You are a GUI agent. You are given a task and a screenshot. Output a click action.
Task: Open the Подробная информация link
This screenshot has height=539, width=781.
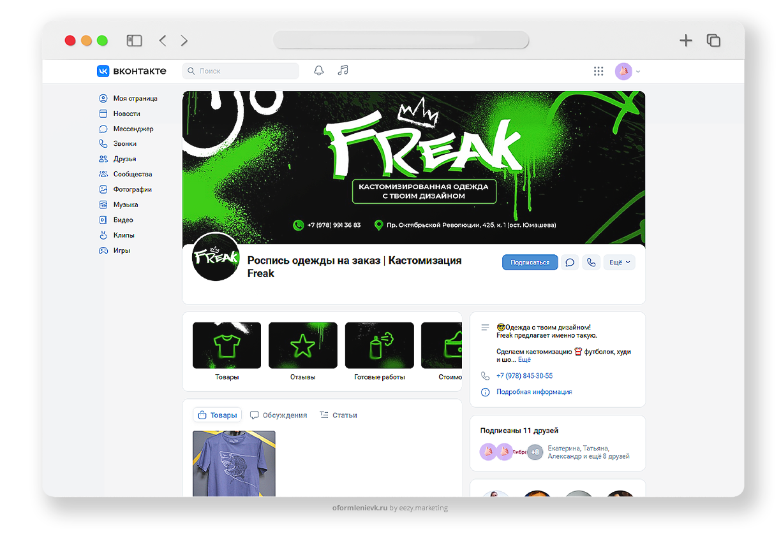534,392
